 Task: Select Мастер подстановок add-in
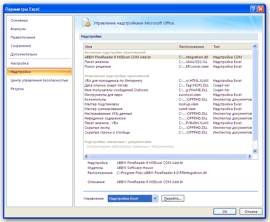168,104
